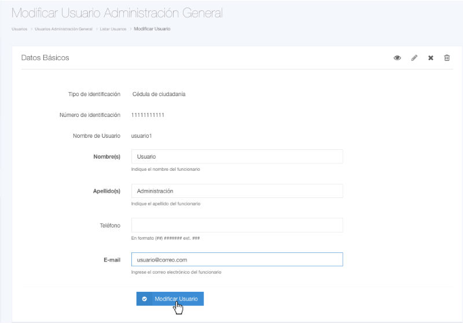Focus the Nombre(s) text field
The height and width of the screenshot is (323, 463).
(x=237, y=157)
